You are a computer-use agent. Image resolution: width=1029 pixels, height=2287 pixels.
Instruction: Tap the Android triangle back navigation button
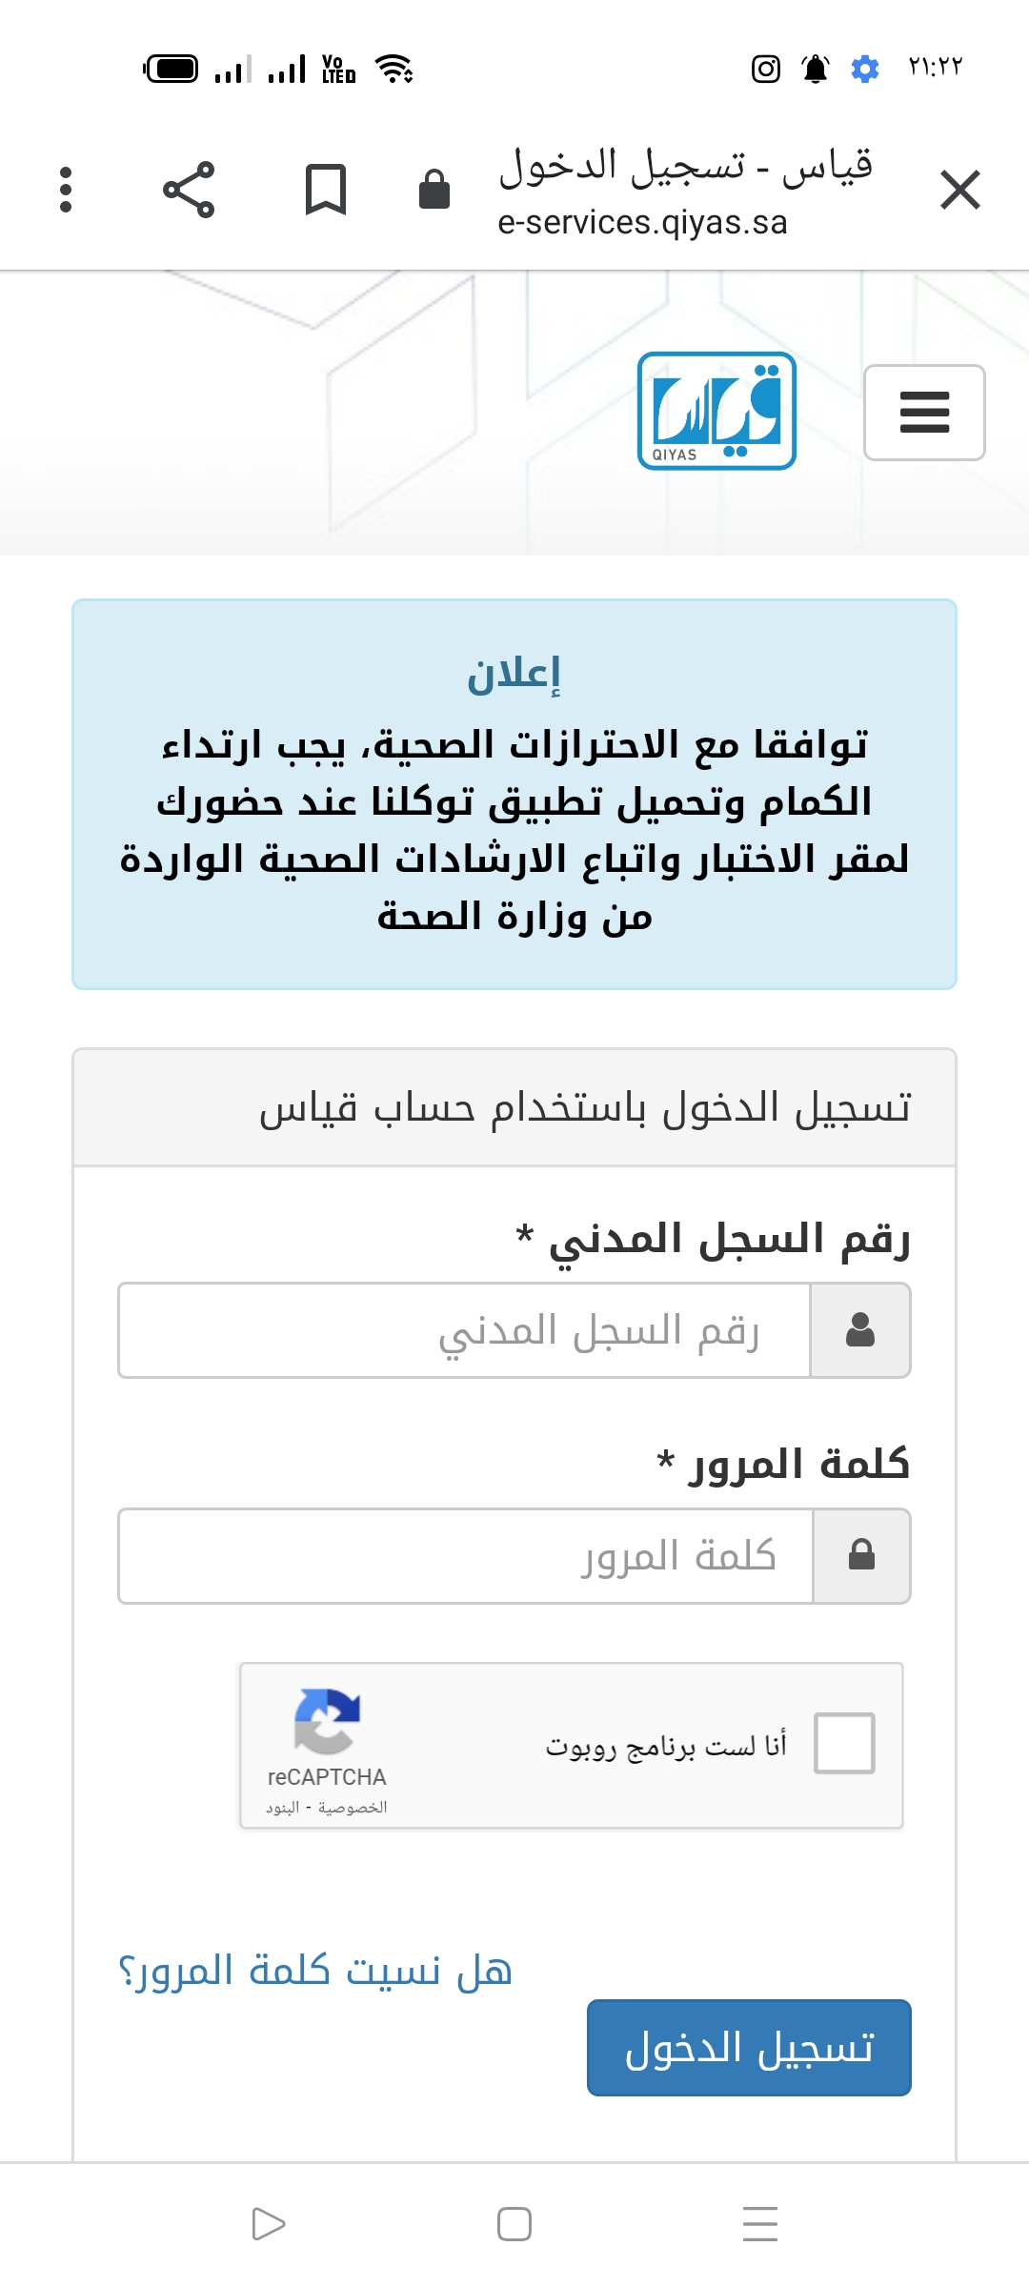(269, 2224)
